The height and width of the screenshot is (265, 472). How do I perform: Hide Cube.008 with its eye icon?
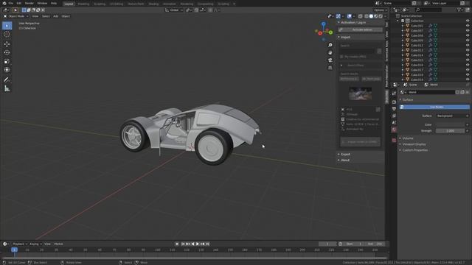[x=468, y=35]
